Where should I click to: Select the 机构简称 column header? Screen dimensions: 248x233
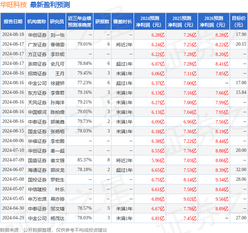point(37,22)
